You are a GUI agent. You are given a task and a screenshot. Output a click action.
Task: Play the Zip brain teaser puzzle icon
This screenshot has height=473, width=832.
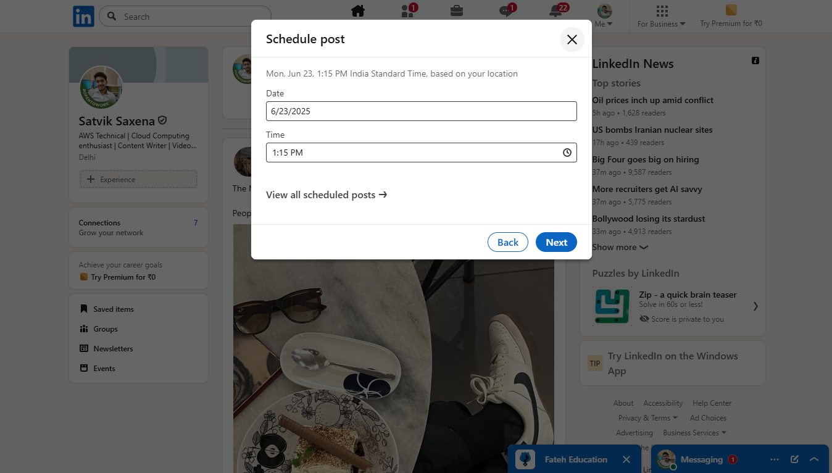tap(612, 305)
